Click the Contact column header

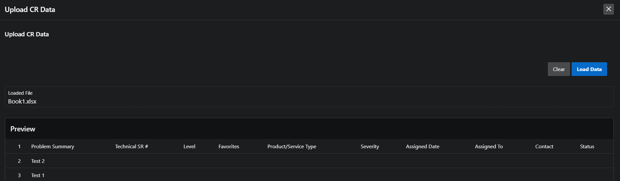544,147
